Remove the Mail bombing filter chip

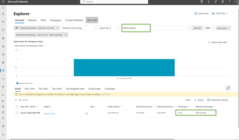(x=66, y=35)
